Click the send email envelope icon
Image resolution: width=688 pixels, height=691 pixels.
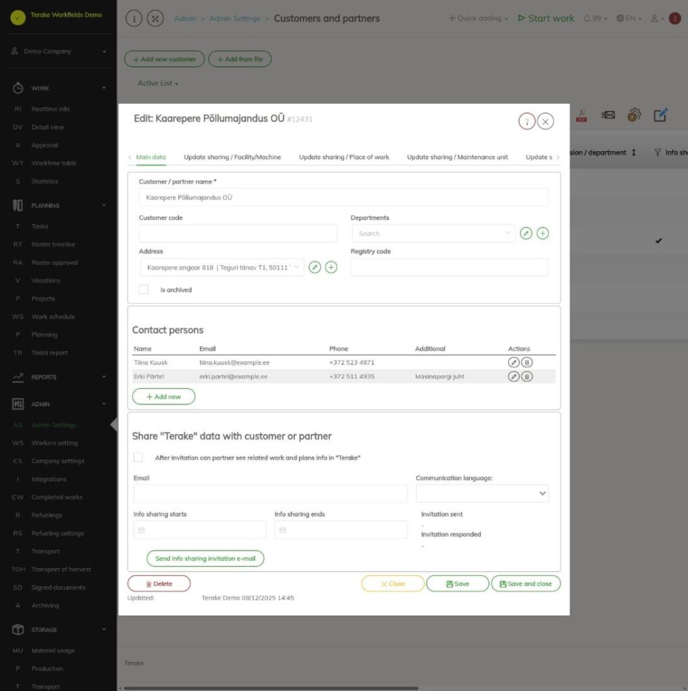tap(608, 115)
